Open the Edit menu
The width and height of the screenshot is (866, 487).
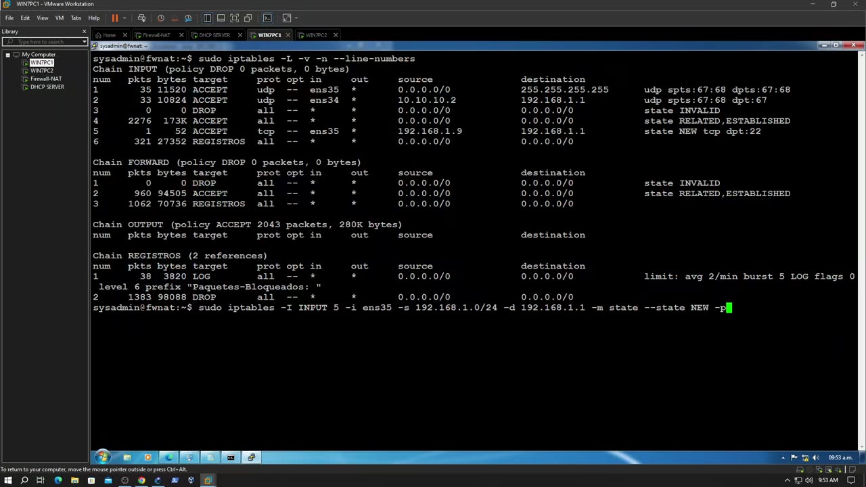click(25, 18)
